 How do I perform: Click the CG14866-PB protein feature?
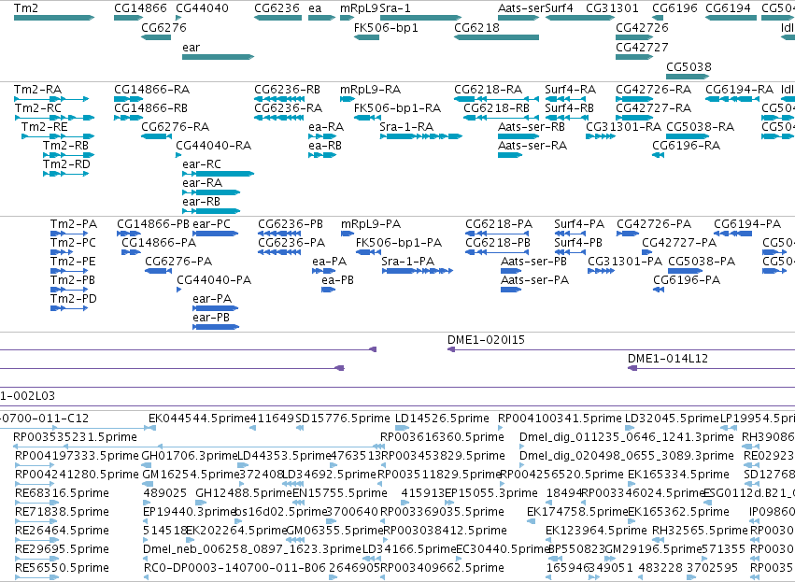(129, 234)
